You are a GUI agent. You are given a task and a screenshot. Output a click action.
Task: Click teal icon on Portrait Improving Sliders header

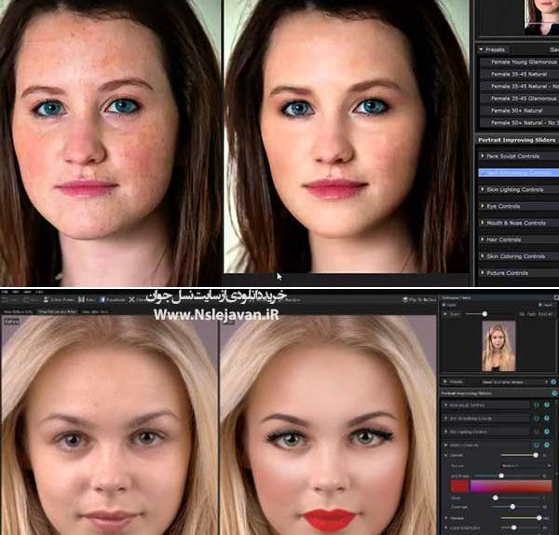554,393
